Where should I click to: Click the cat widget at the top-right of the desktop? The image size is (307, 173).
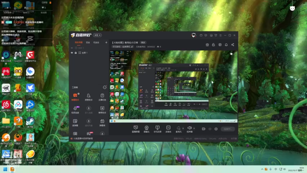pyautogui.click(x=292, y=8)
